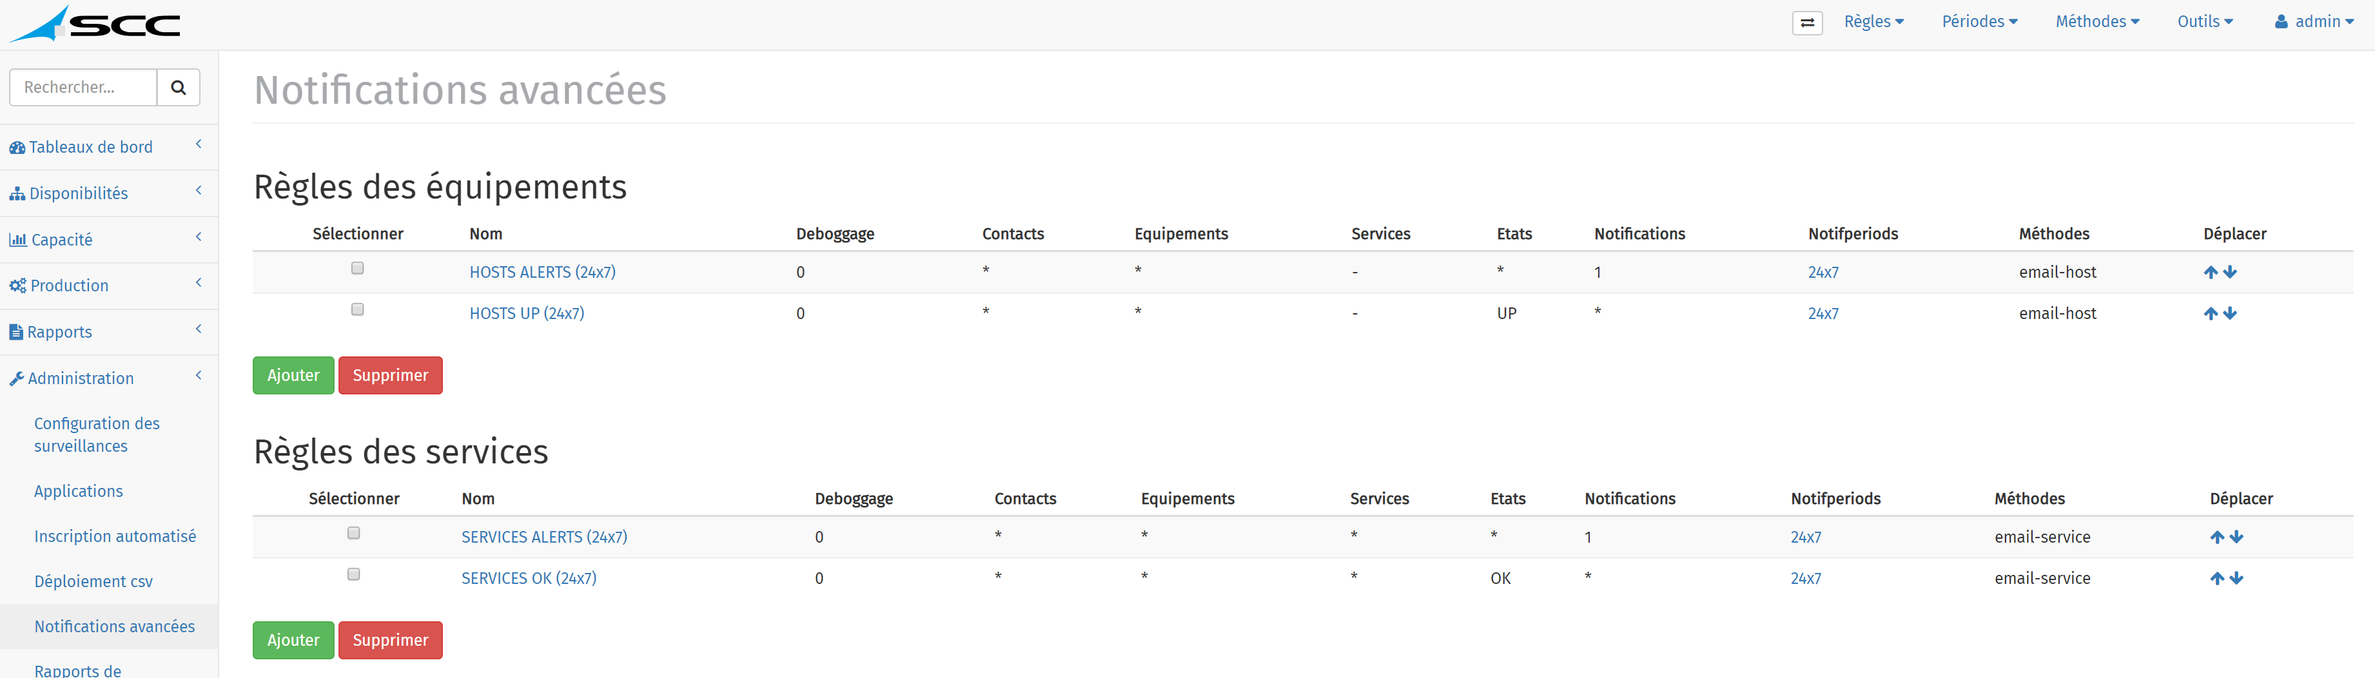Open the Règles dropdown menu

(1873, 22)
